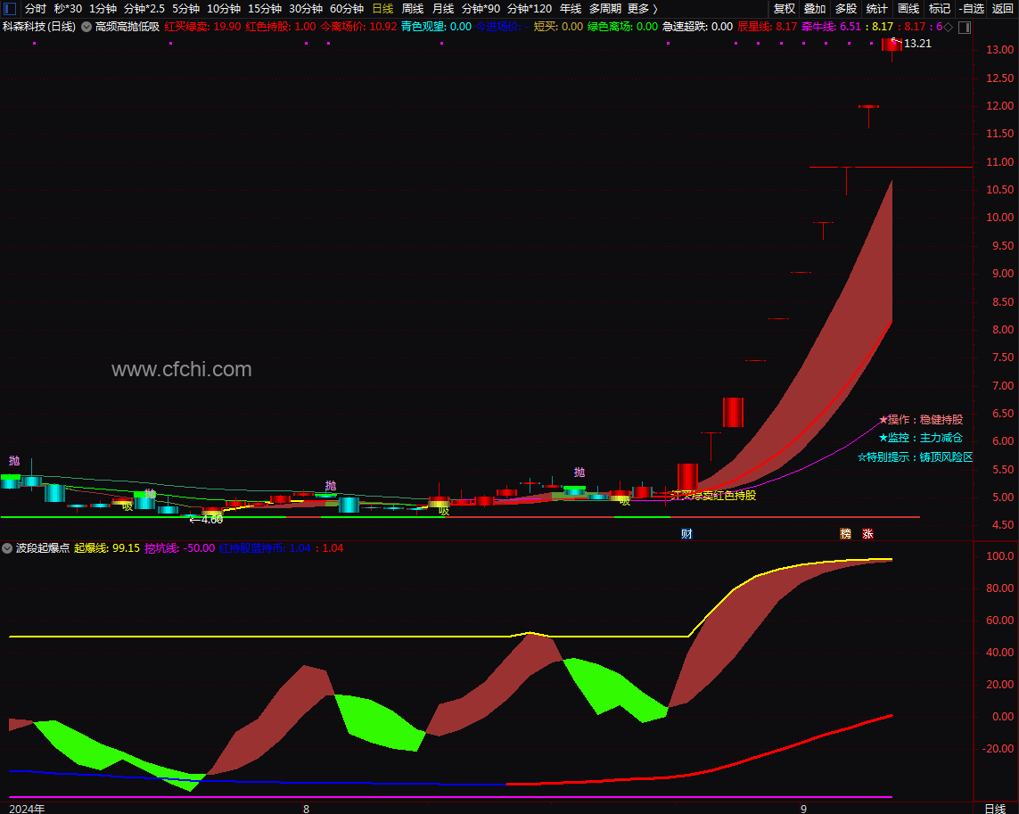The width and height of the screenshot is (1019, 814).
Task: Switch to 月线 monthly chart
Action: (x=443, y=8)
